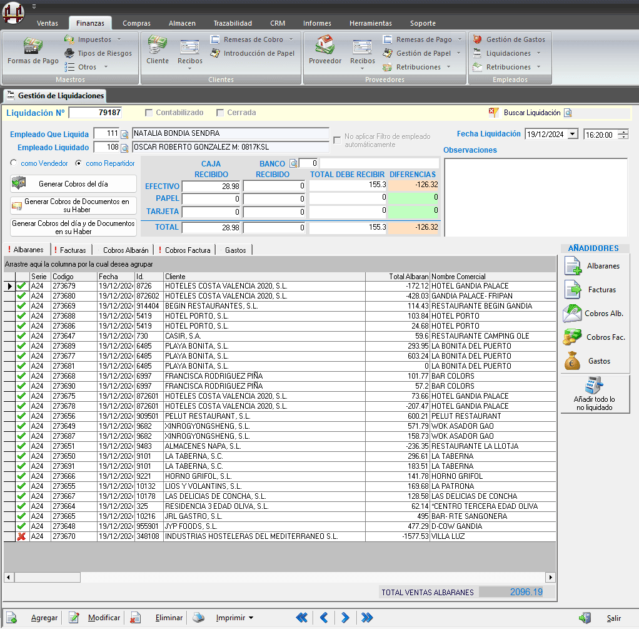This screenshot has width=639, height=629.
Task: Open Recibos in the Clientes group
Action: coord(190,54)
